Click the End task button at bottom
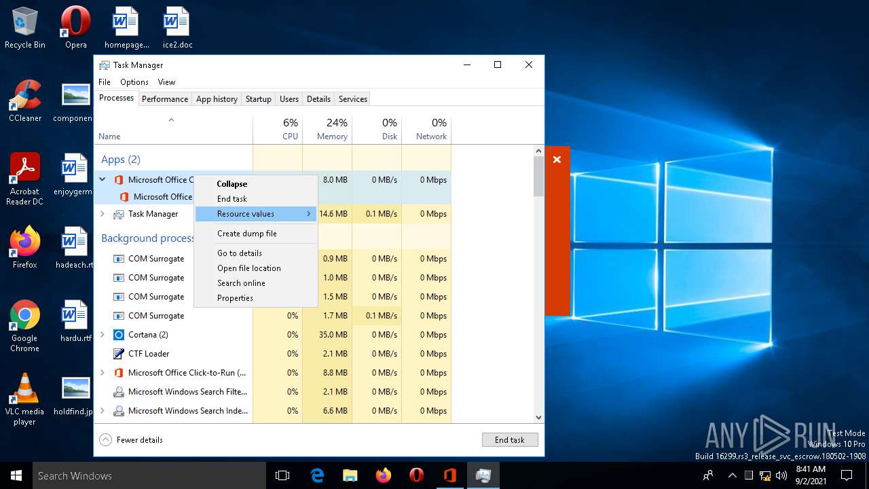The width and height of the screenshot is (869, 489). coord(510,440)
